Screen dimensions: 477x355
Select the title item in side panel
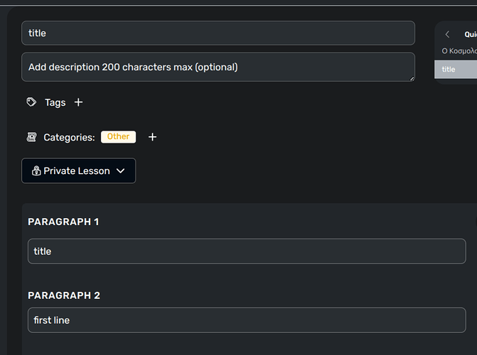coord(456,70)
